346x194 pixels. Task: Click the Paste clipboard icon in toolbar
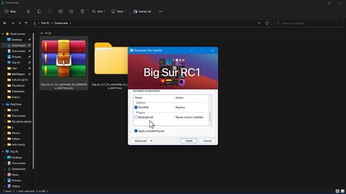point(50,11)
